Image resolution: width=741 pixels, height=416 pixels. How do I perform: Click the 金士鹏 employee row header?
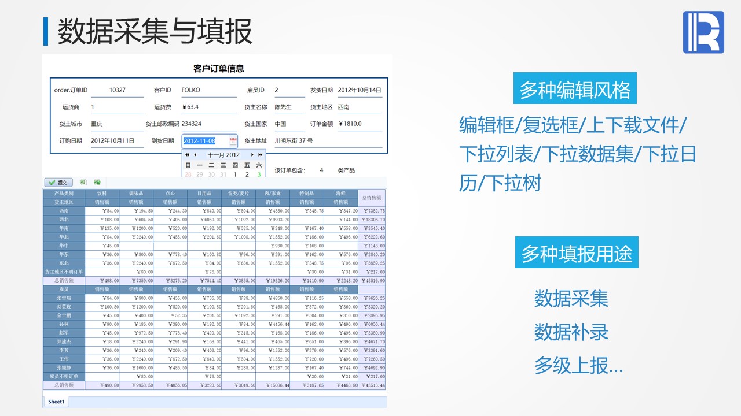pyautogui.click(x=64, y=315)
